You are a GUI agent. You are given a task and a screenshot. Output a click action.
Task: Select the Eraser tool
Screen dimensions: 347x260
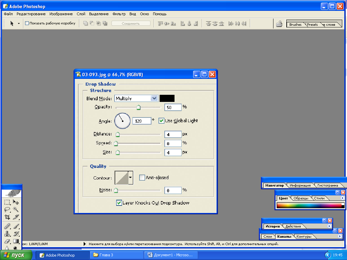(x=7, y=241)
